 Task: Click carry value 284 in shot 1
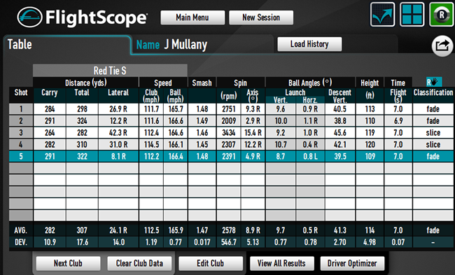[50, 109]
